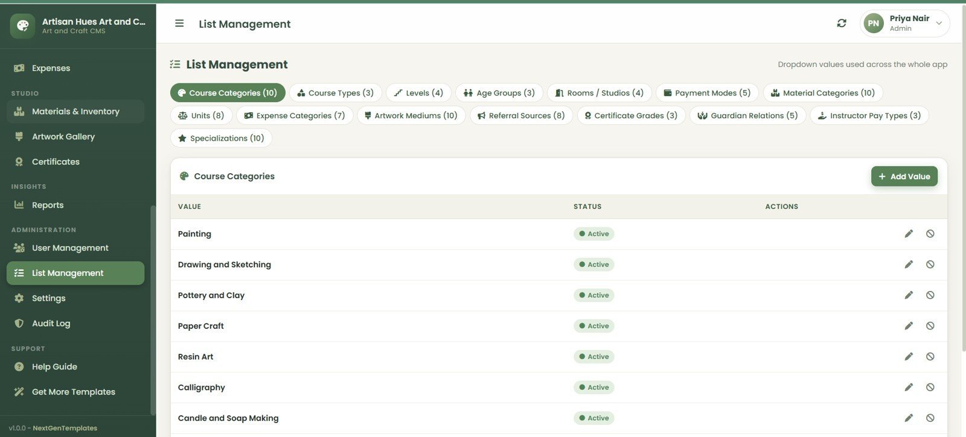This screenshot has width=966, height=437.
Task: Open Expenses in the sidebar
Action: point(75,68)
